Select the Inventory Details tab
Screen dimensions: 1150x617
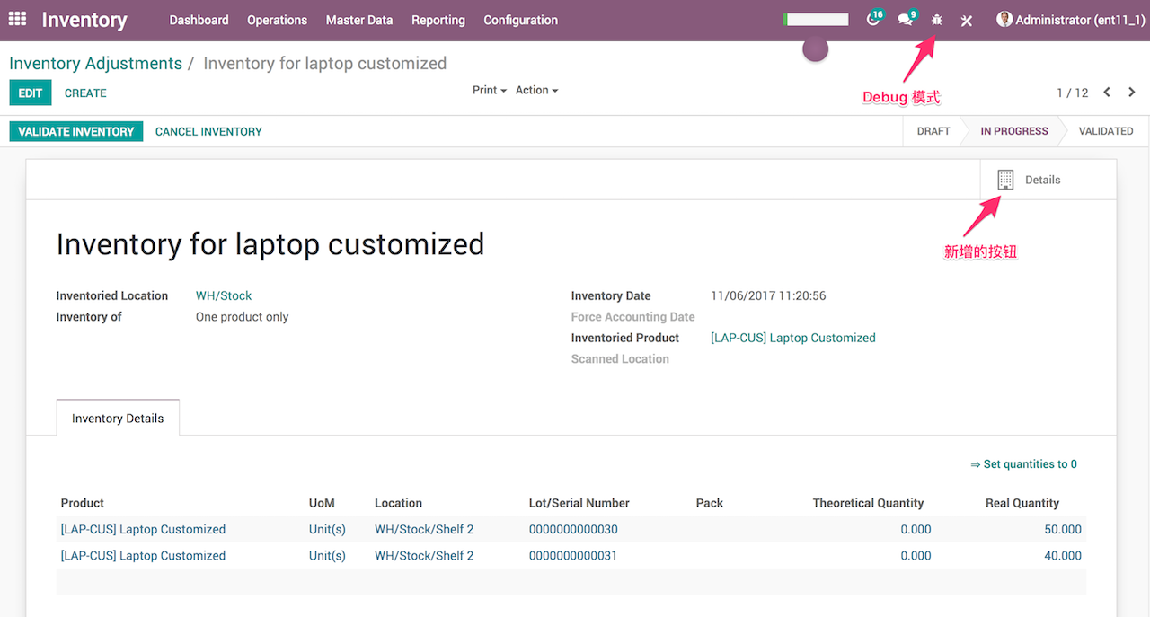(x=118, y=417)
